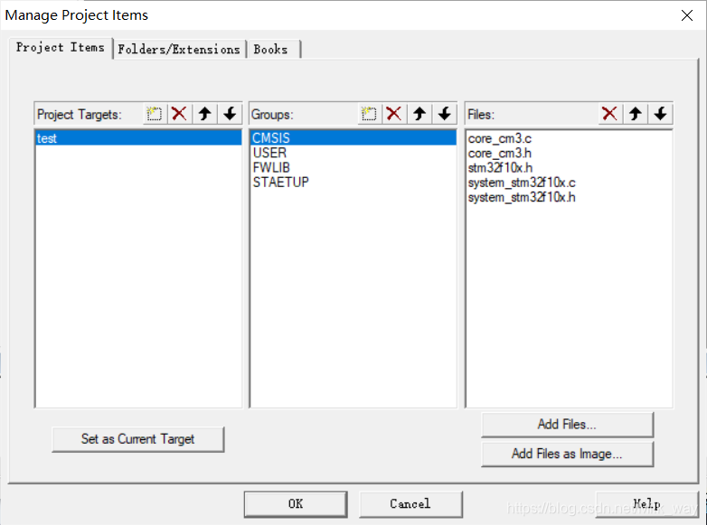The image size is (707, 525).
Task: Select the USER group
Action: click(353, 153)
